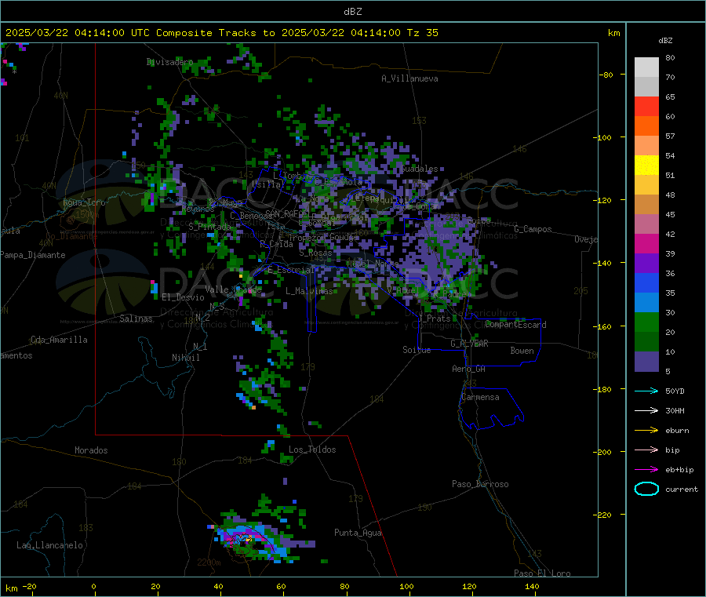
Task: Click the yellow eburn arrow legend icon
Action: pyautogui.click(x=646, y=431)
